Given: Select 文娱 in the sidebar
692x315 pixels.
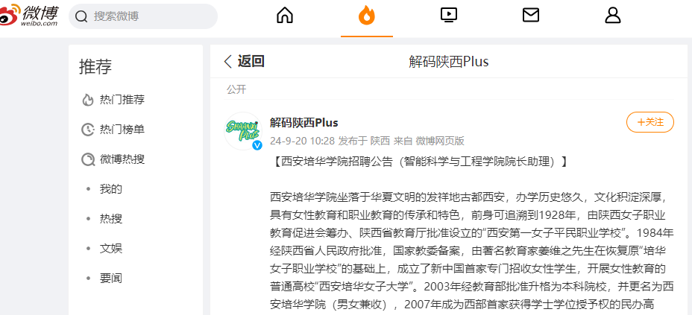Looking at the screenshot, I should tap(111, 249).
